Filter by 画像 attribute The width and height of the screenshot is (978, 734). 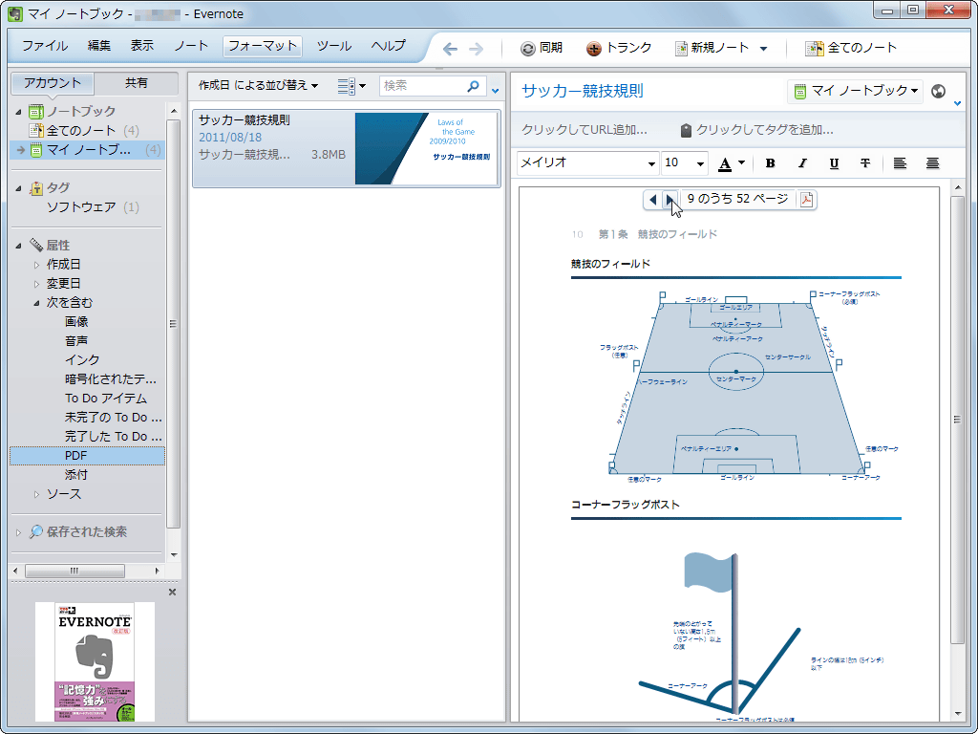tap(76, 322)
